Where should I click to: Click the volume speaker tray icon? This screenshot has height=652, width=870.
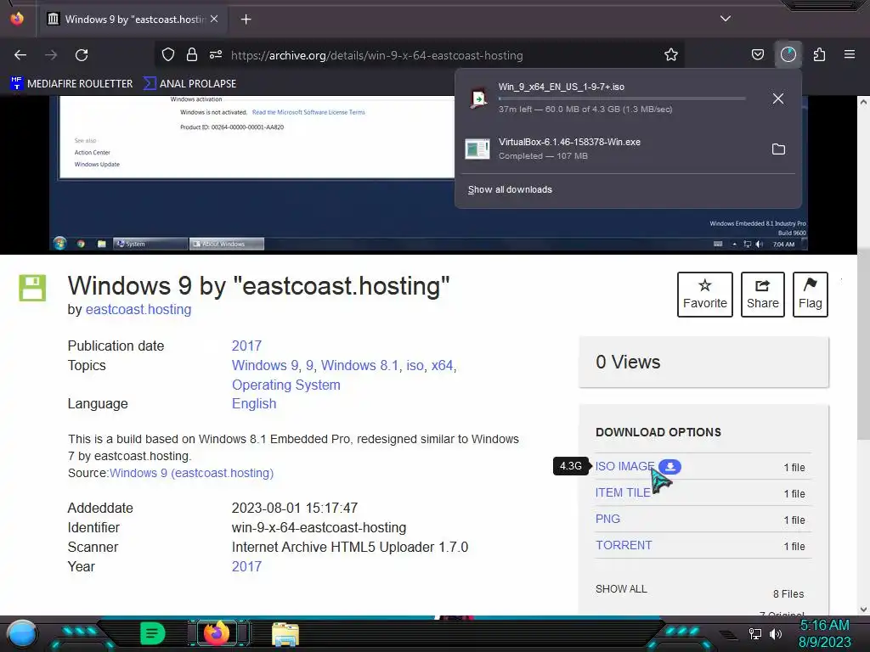tap(775, 633)
